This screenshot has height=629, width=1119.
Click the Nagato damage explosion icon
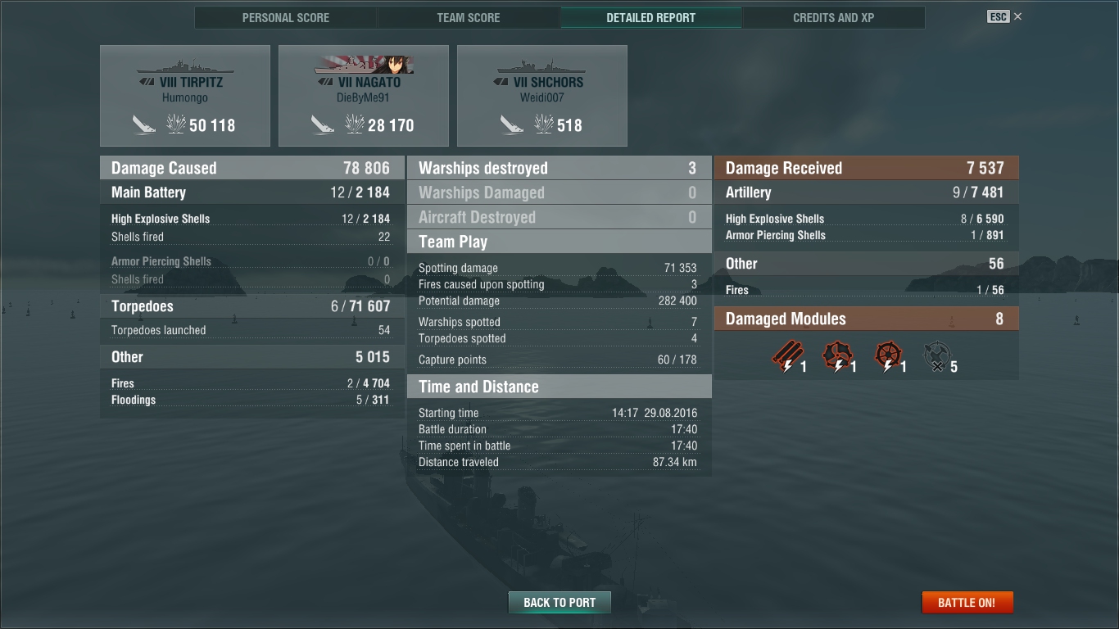(x=355, y=124)
